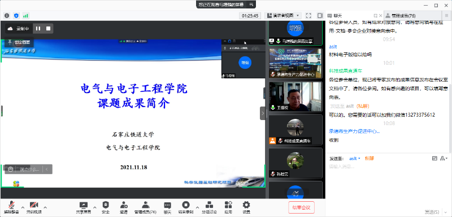The image size is (452, 217).
Task: Click the Send (发送) button
Action: 431,212
